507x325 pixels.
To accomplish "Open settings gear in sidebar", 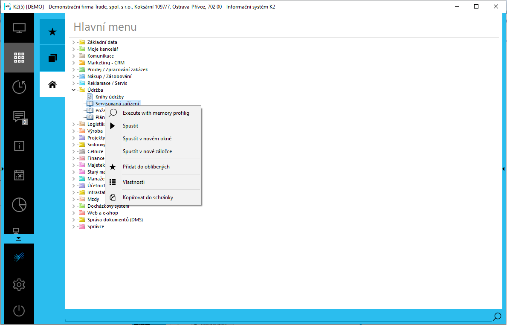I will coord(19,284).
